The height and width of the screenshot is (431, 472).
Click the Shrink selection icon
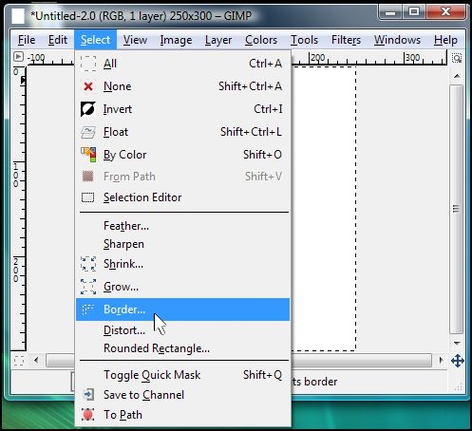88,264
